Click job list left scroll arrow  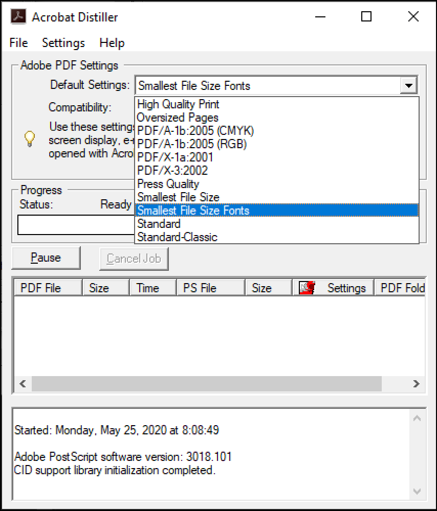(x=23, y=384)
